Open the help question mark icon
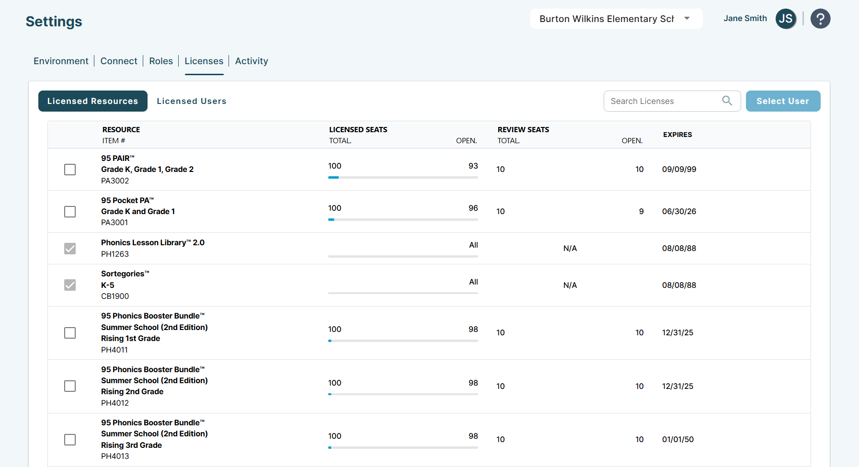Screen dimensions: 859x467 pos(820,19)
